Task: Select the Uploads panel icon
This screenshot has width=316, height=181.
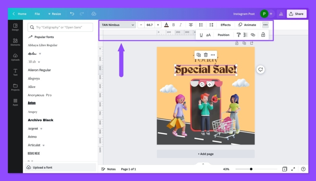Action: pyautogui.click(x=15, y=57)
